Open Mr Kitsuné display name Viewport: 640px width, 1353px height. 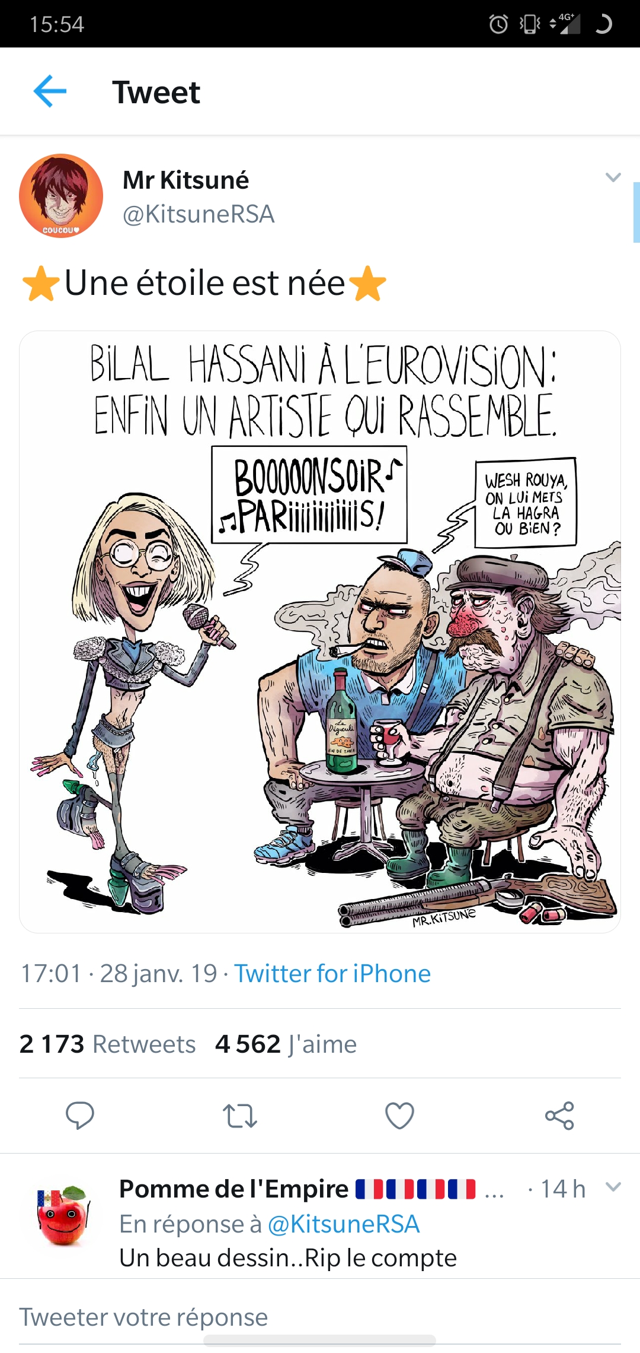click(185, 180)
